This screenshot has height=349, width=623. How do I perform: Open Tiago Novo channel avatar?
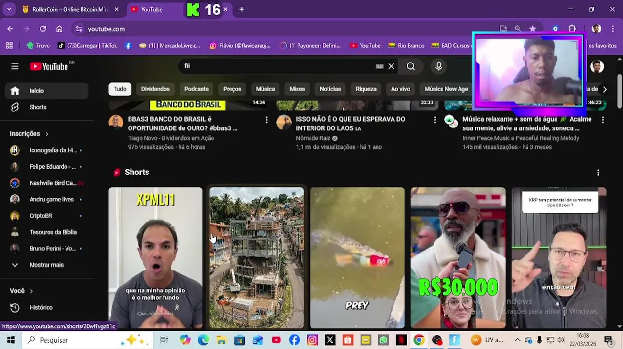[x=116, y=123]
